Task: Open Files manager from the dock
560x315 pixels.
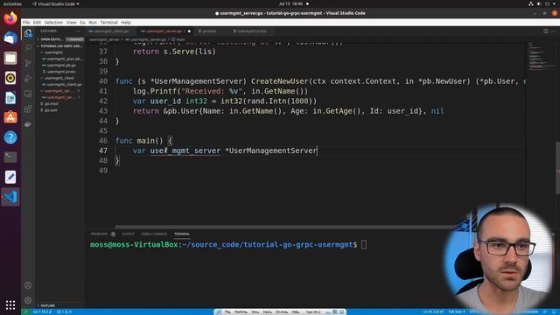Action: 10,58
